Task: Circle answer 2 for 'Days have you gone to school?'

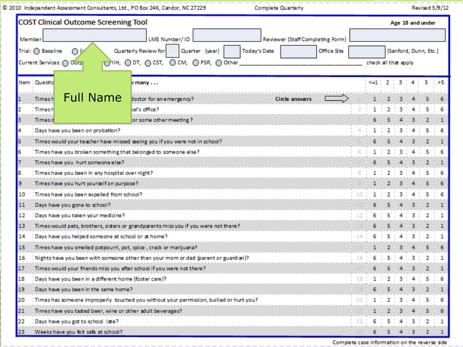Action: [x=427, y=205]
